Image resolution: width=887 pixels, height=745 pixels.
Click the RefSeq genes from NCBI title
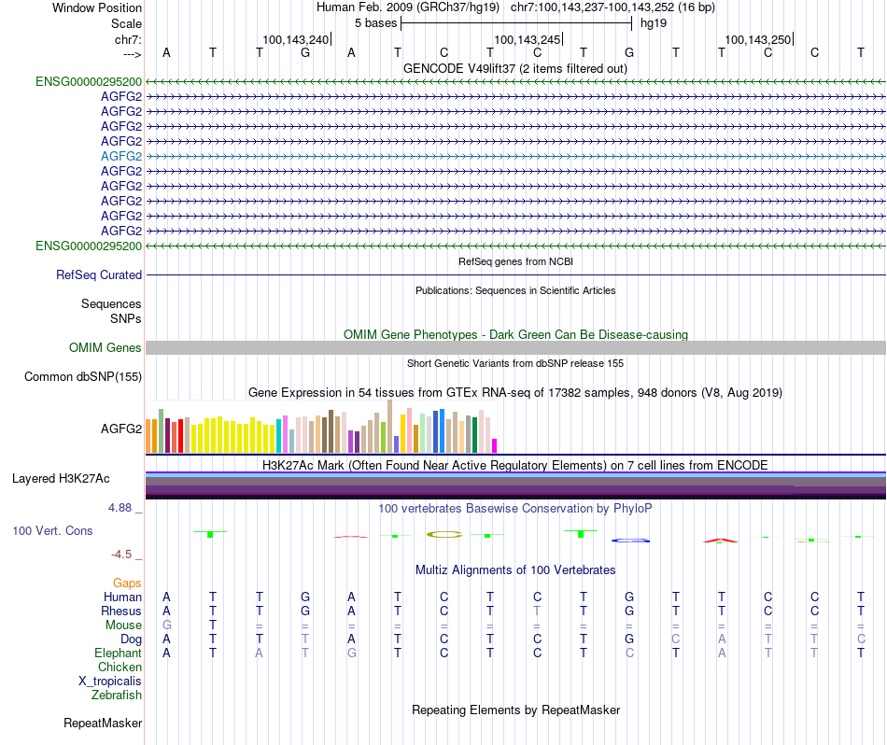click(515, 262)
